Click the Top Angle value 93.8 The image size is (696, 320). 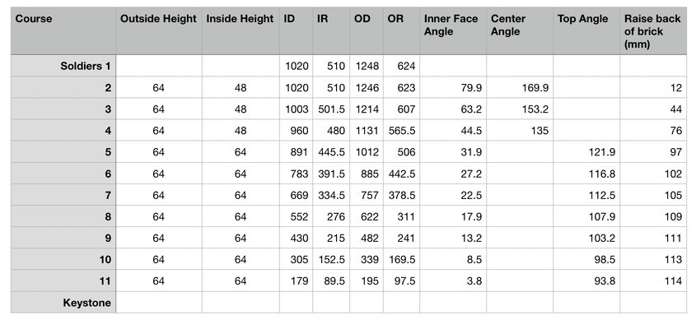click(x=586, y=281)
